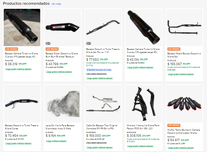Image resolution: width=207 pixels, height=152 pixels.
Task: Click color variants icon on Bum Bum escape
Action: click(x=48, y=43)
